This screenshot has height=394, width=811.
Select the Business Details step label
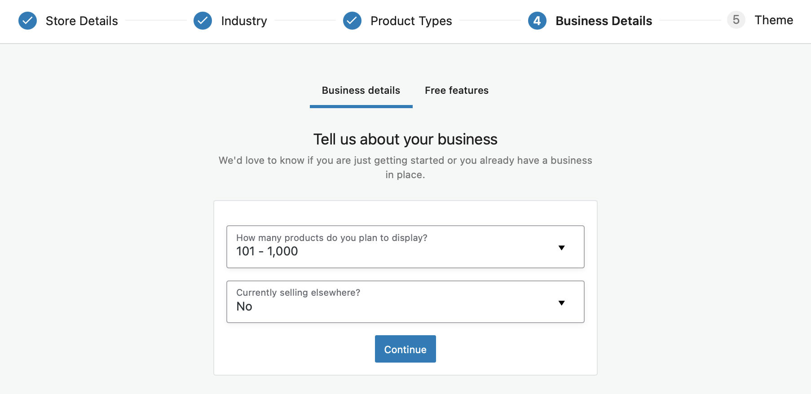604,21
